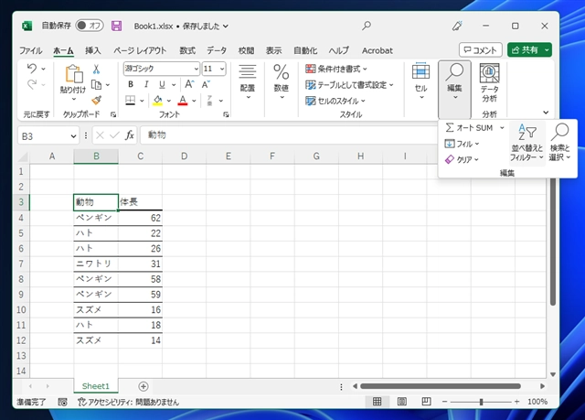Click the format painter brush icon

pos(96,100)
